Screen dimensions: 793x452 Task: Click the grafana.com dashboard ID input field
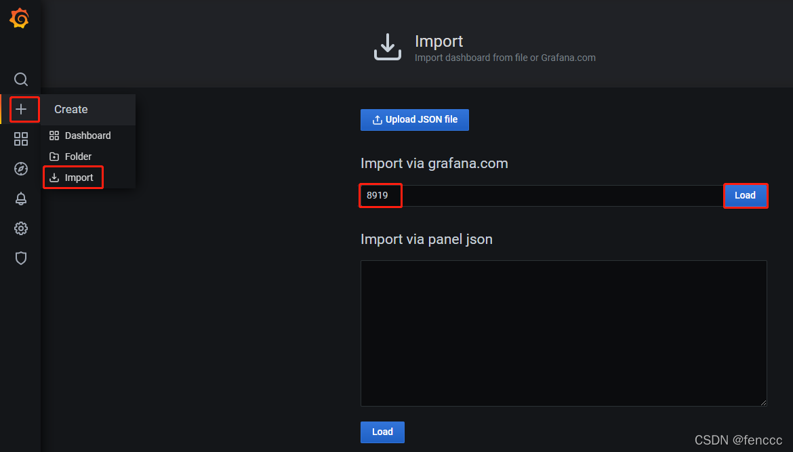point(542,196)
